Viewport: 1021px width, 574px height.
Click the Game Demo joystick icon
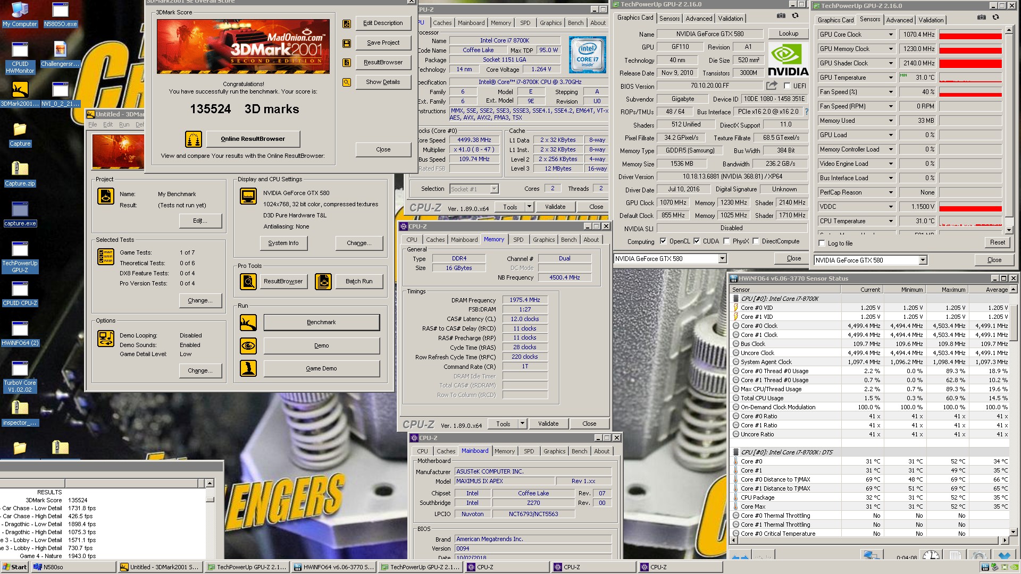248,368
